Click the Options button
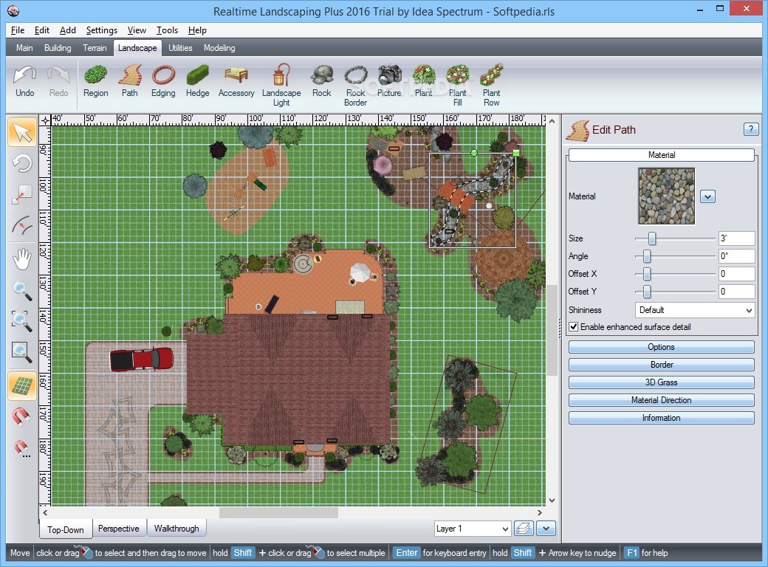The height and width of the screenshot is (567, 768). [x=661, y=347]
